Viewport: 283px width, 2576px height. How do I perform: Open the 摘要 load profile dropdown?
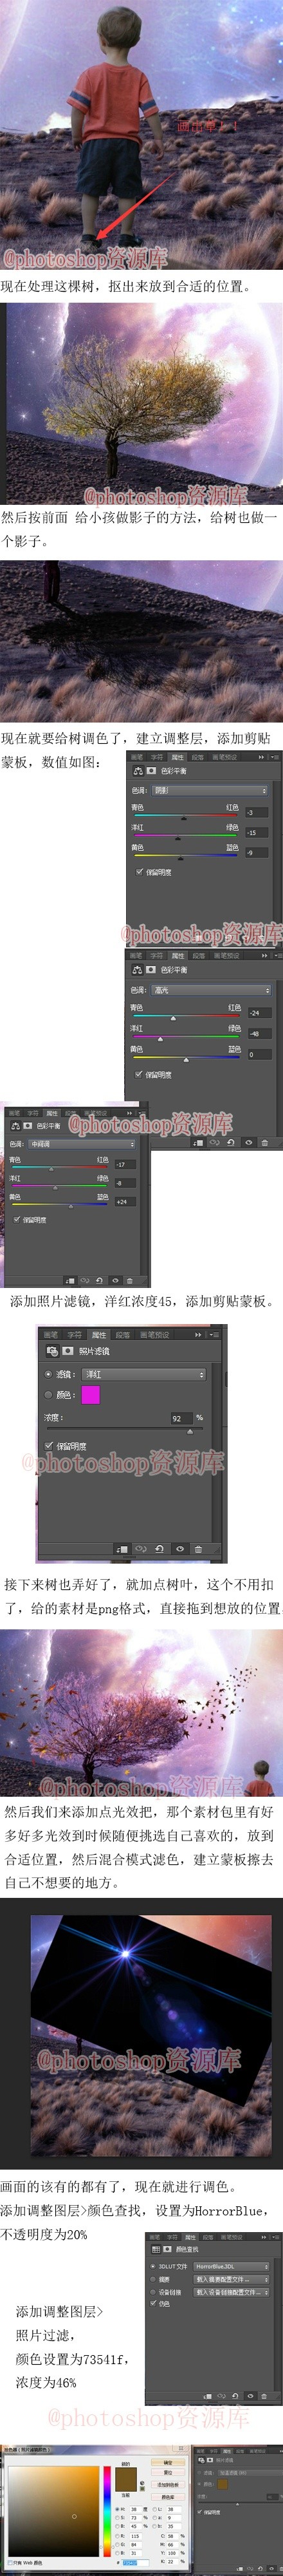(x=232, y=2280)
